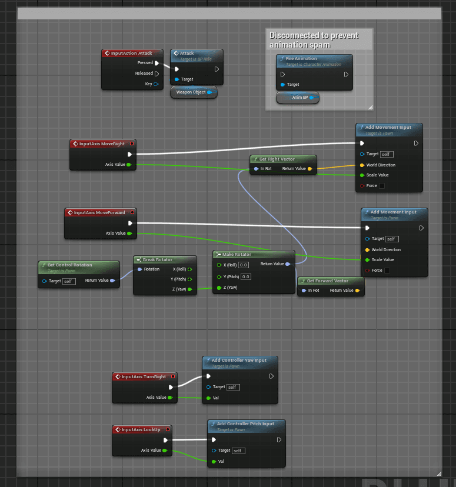
Task: Click the Axis Value pin on InputAxis MoveRight
Action: (129, 165)
